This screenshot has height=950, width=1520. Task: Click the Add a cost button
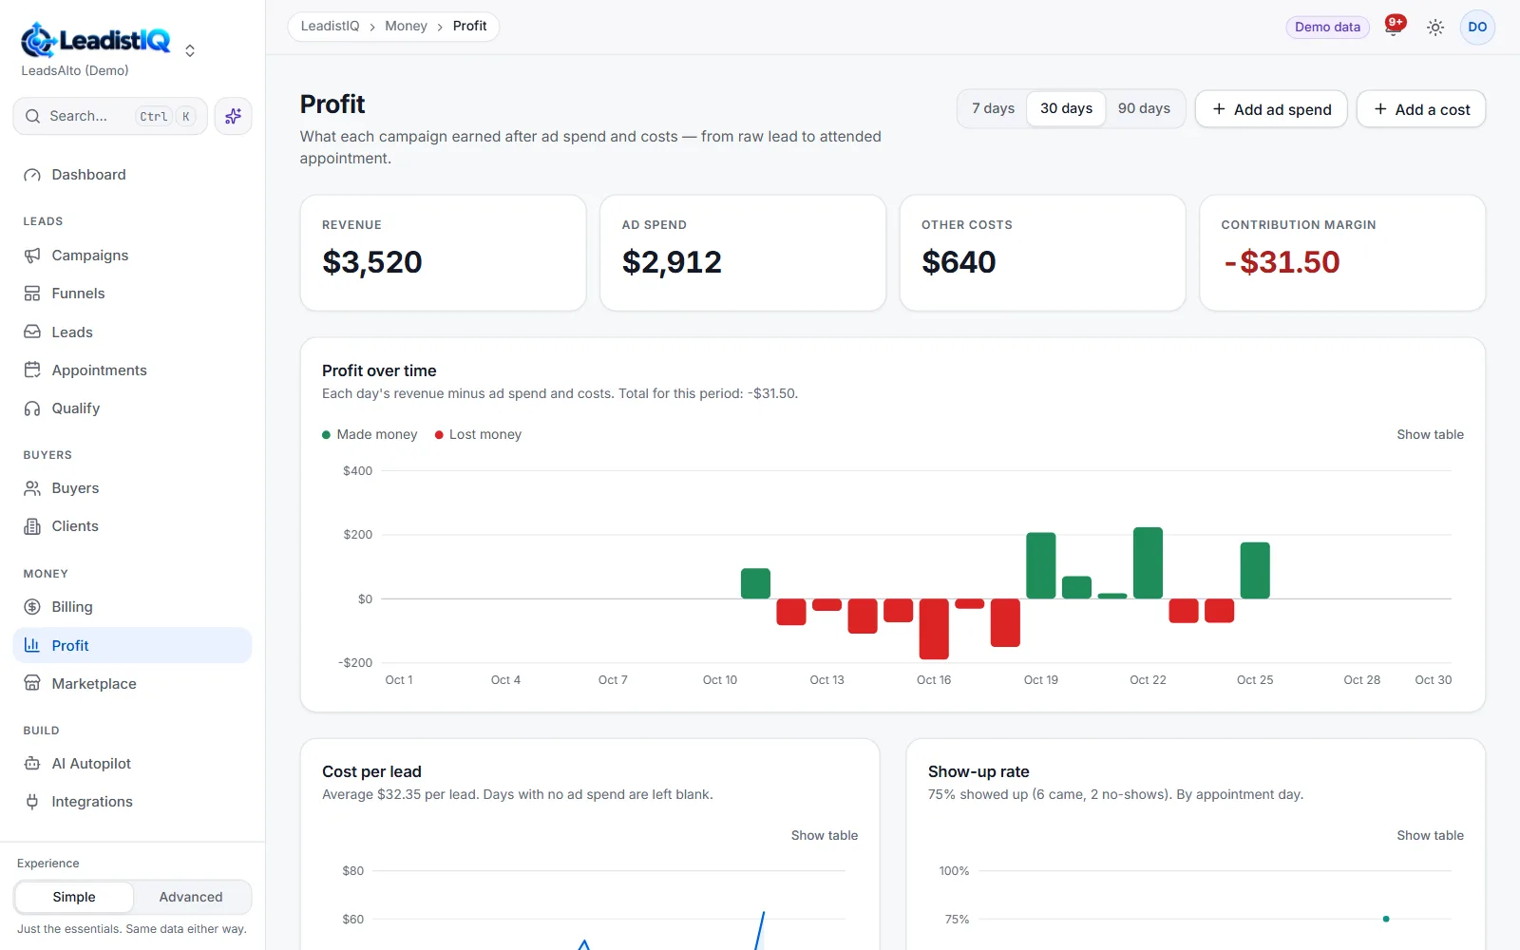1421,109
